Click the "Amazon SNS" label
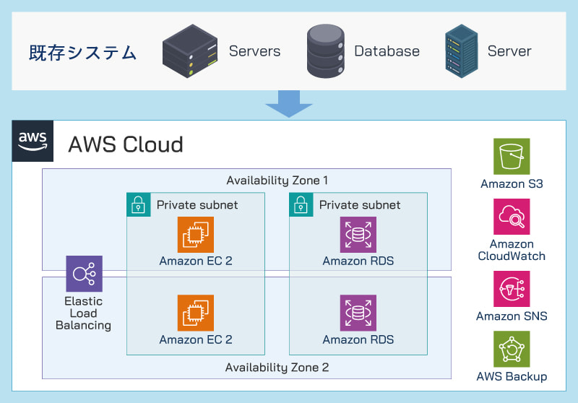The width and height of the screenshot is (578, 403). [x=512, y=316]
